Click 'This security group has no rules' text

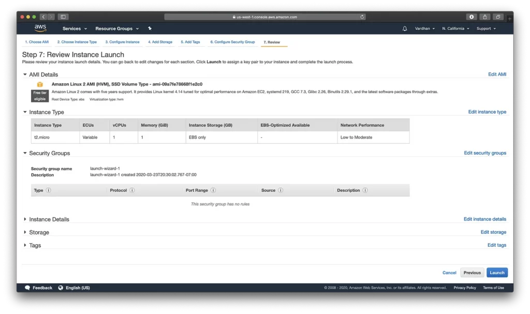click(x=220, y=204)
